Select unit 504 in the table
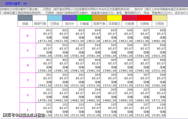The width and height of the screenshot is (188, 119). coord(93,50)
